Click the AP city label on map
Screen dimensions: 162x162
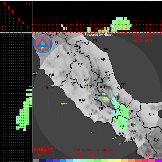107,72
